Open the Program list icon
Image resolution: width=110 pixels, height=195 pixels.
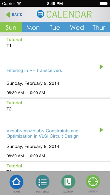click(42, 181)
